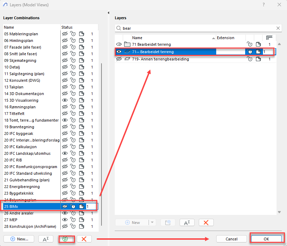Open the New layer dropdown arrow

coord(152,223)
